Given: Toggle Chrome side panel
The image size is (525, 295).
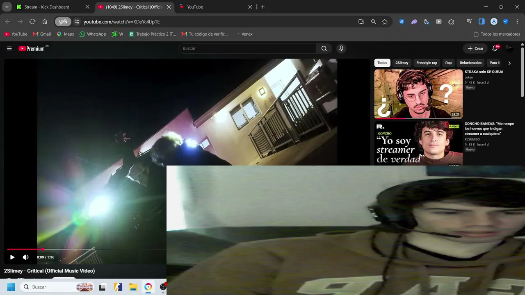Looking at the screenshot, I should pyautogui.click(x=482, y=22).
